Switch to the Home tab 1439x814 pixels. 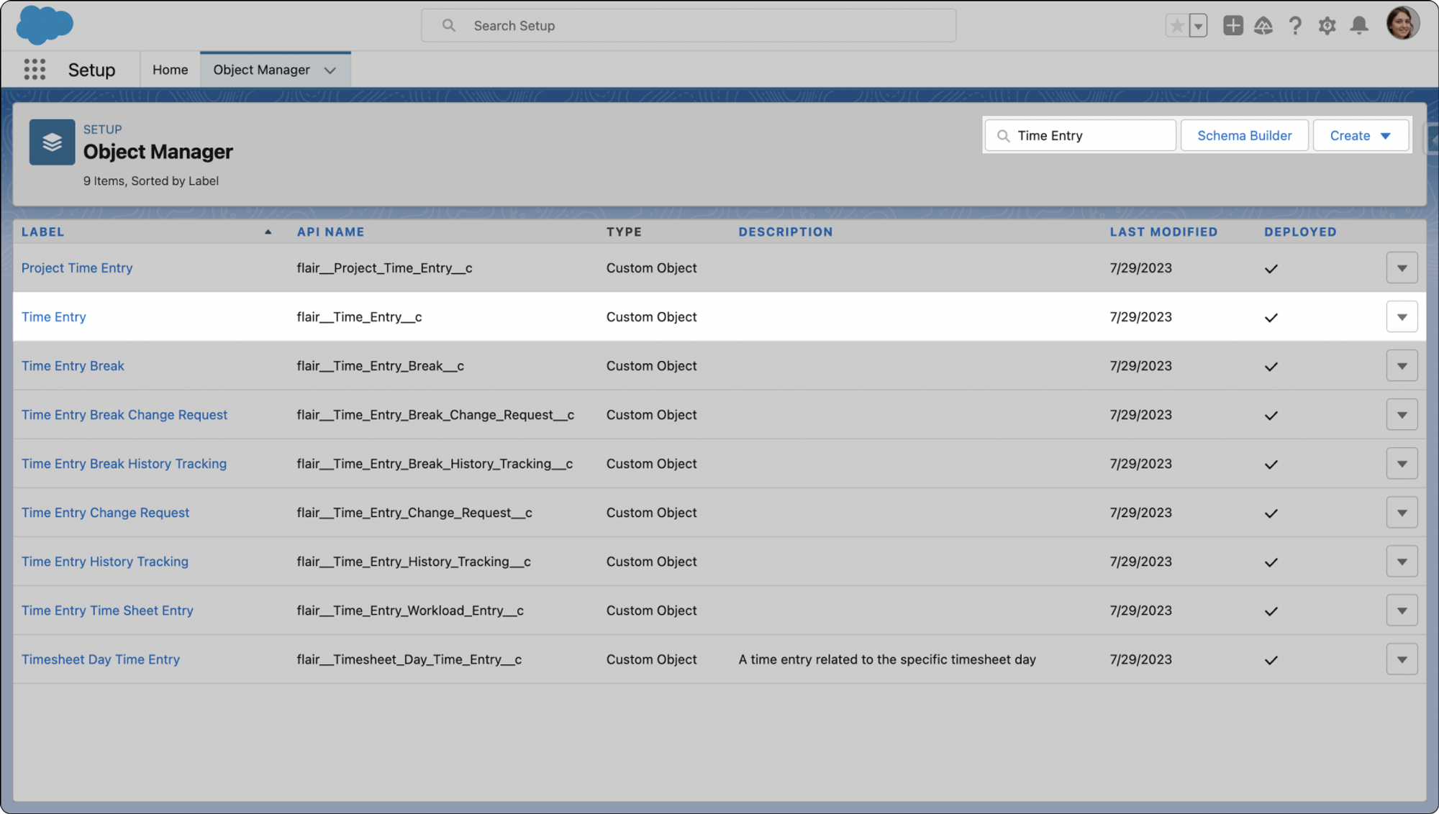pyautogui.click(x=170, y=70)
